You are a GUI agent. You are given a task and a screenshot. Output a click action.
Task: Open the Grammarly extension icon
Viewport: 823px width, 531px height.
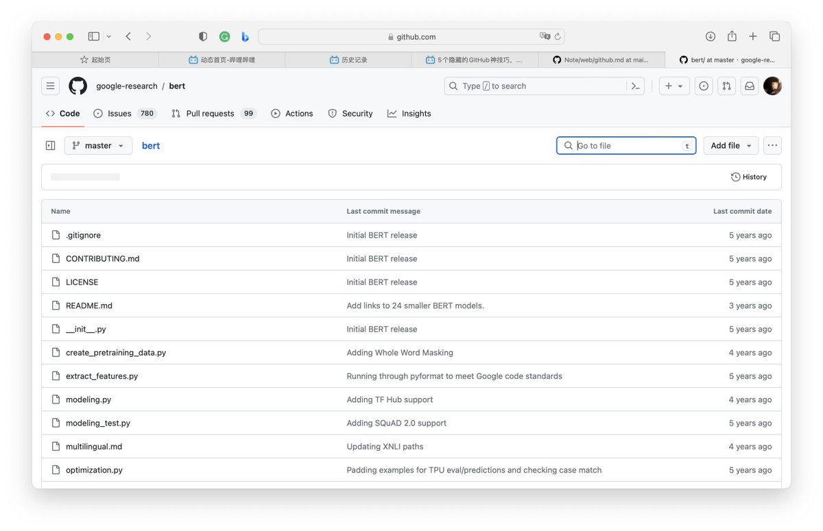[224, 36]
